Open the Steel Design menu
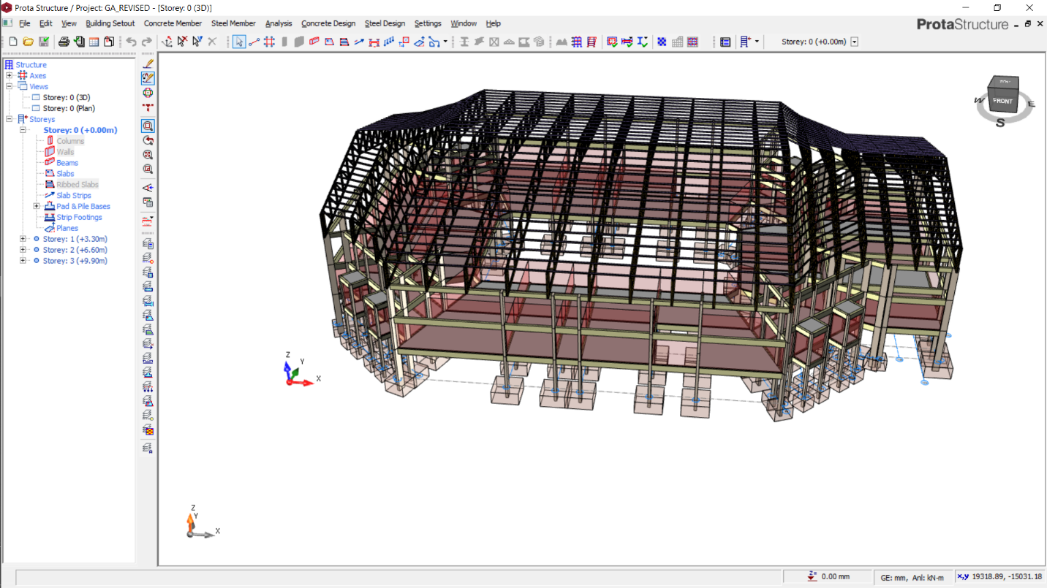The height and width of the screenshot is (588, 1047). [x=385, y=23]
